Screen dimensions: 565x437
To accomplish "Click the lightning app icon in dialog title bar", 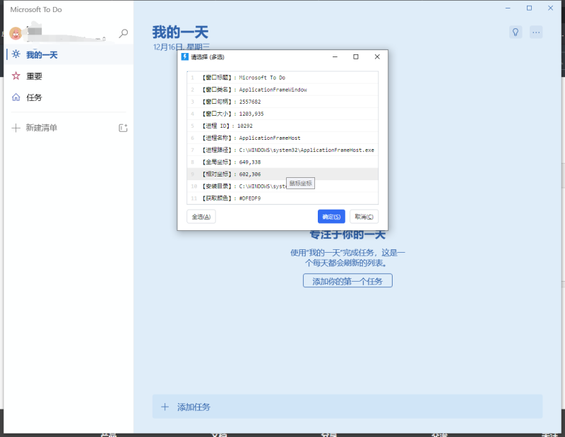I will tap(185, 56).
